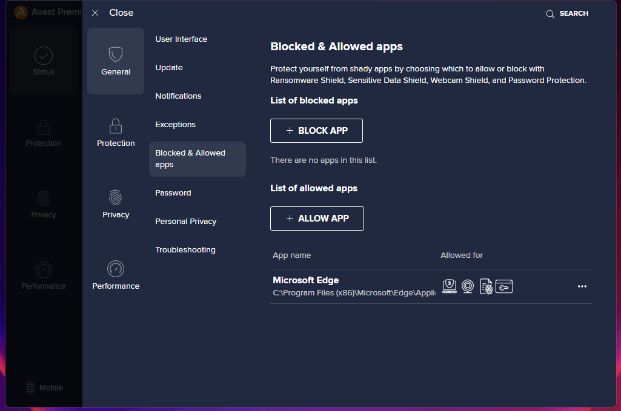
Task: Select the Microsoft Edge app name
Action: 306,280
